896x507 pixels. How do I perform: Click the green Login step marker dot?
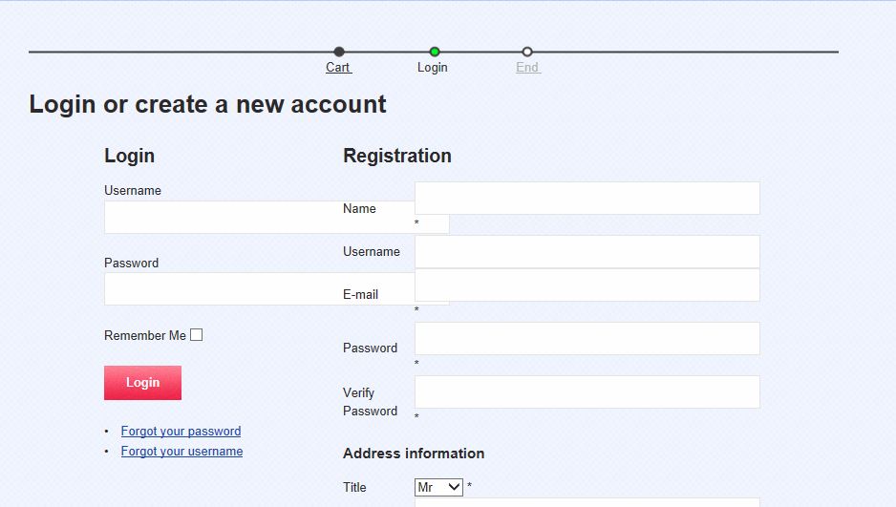[435, 52]
